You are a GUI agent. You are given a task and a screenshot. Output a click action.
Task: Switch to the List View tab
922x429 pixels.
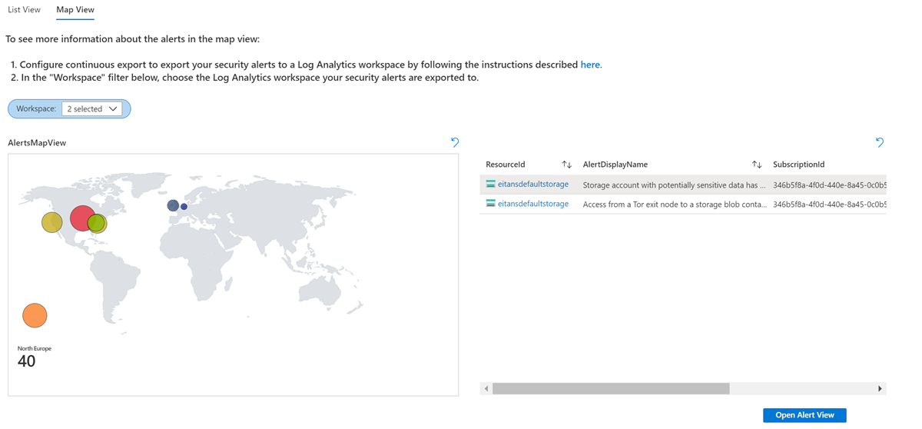(x=24, y=10)
